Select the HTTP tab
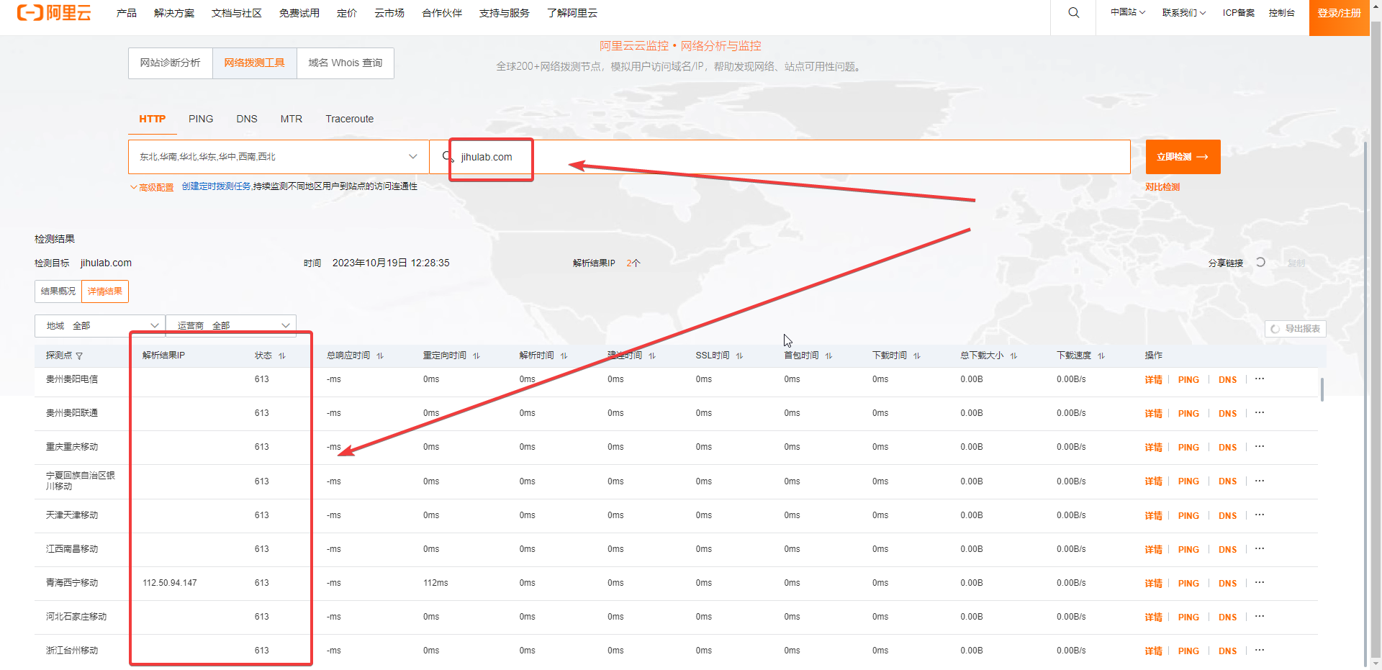 coord(153,119)
